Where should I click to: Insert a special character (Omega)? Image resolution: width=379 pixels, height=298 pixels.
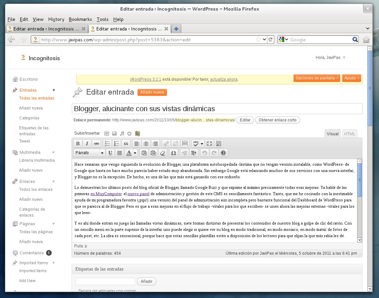pyautogui.click(x=173, y=153)
